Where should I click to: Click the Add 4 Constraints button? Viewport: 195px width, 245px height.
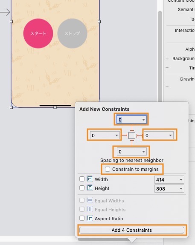[x=132, y=230]
